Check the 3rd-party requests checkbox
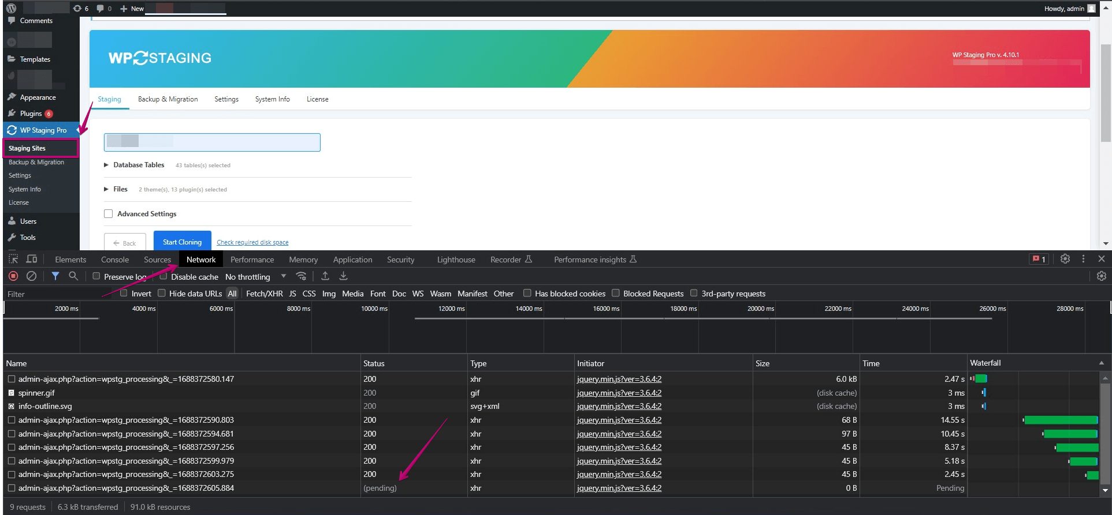Screen dimensions: 1112x515 694,293
